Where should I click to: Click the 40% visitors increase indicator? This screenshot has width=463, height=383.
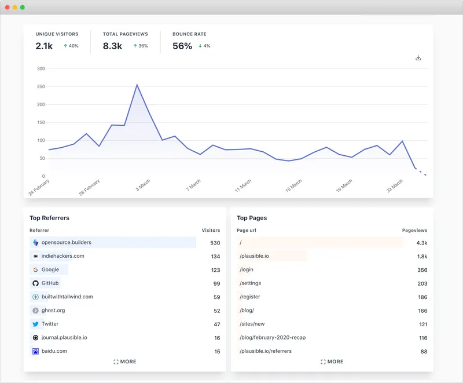pyautogui.click(x=71, y=46)
